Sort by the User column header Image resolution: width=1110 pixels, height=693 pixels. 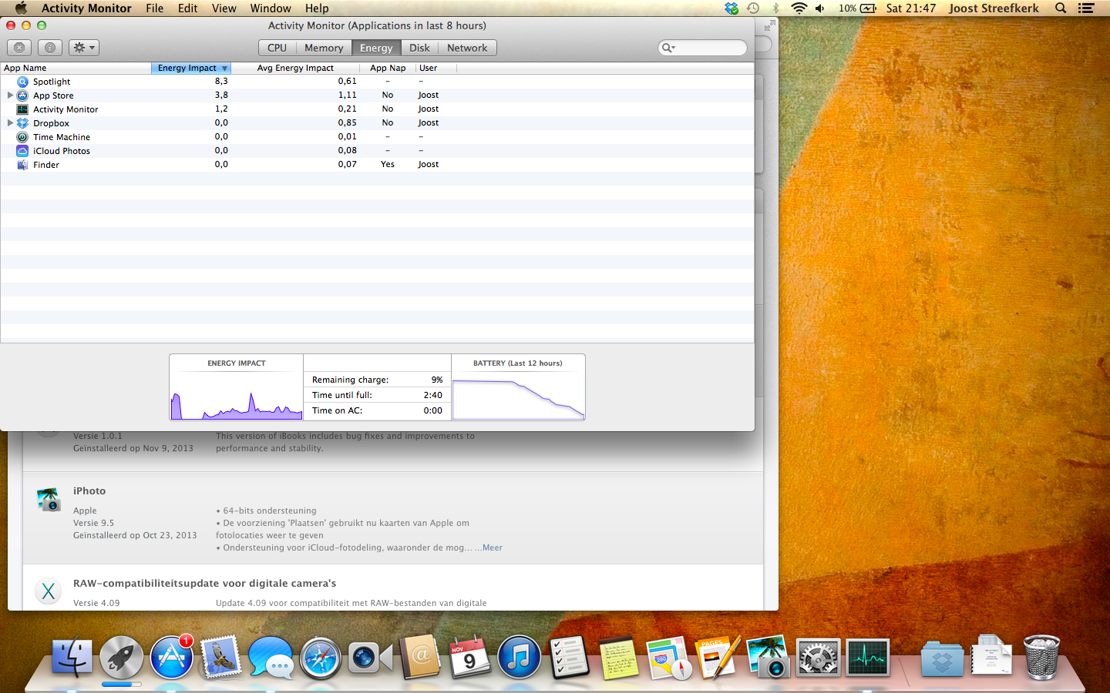[x=436, y=68]
